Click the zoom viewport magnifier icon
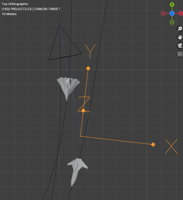Viewport: 183px width, 200px height. click(180, 29)
